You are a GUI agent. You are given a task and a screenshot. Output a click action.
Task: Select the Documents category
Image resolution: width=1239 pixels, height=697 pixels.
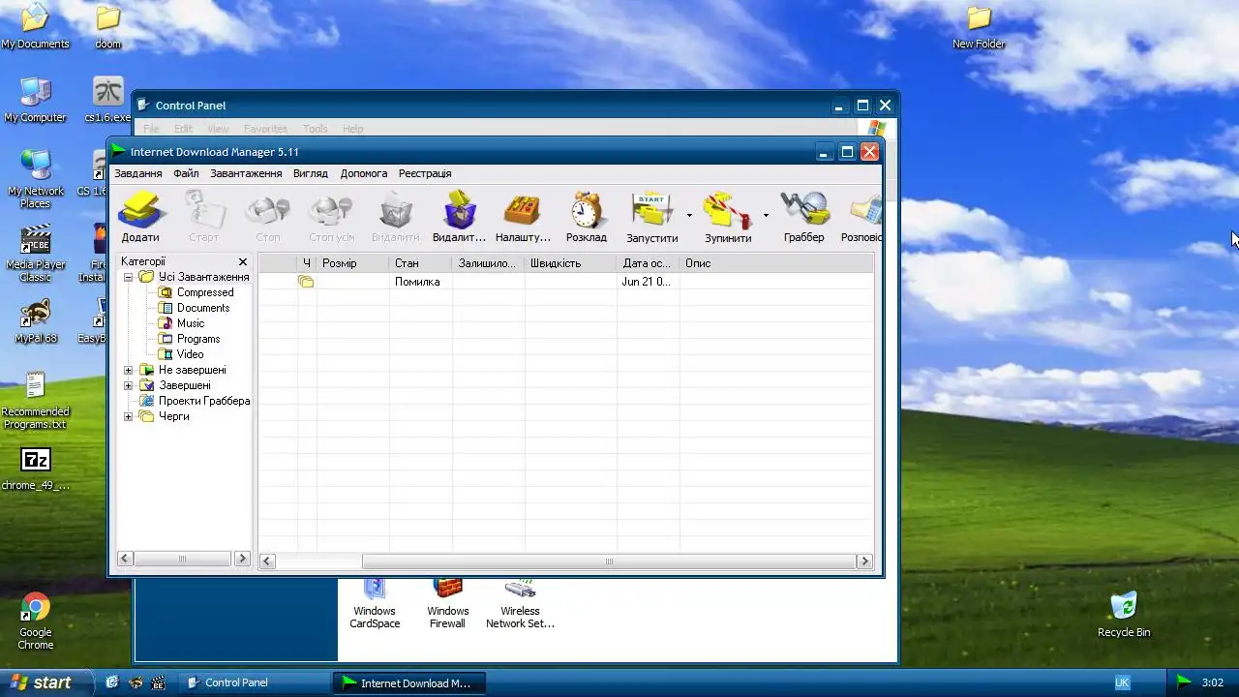pos(202,308)
